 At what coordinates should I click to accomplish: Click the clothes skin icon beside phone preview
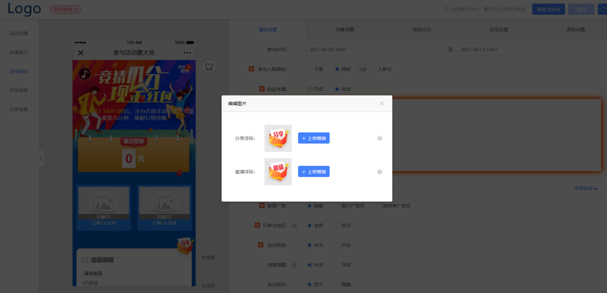tap(209, 67)
